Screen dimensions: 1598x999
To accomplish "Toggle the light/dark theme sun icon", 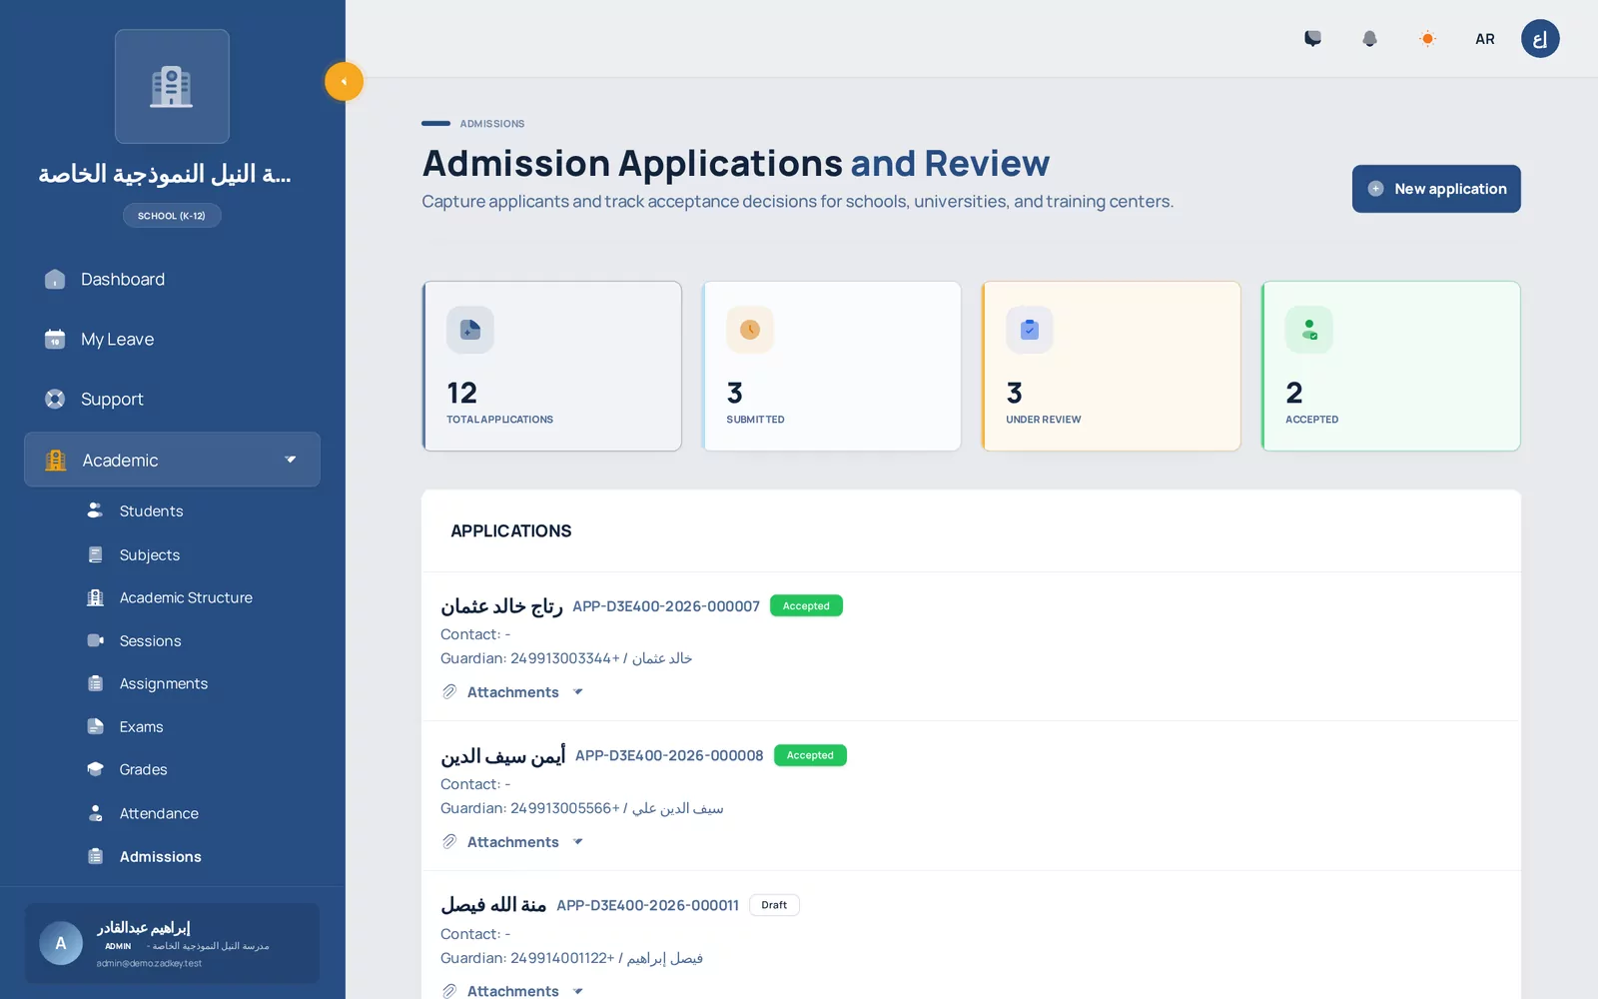I will tap(1427, 39).
